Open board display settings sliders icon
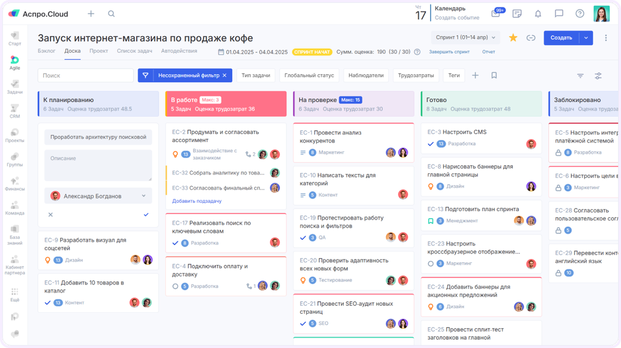 (598, 76)
